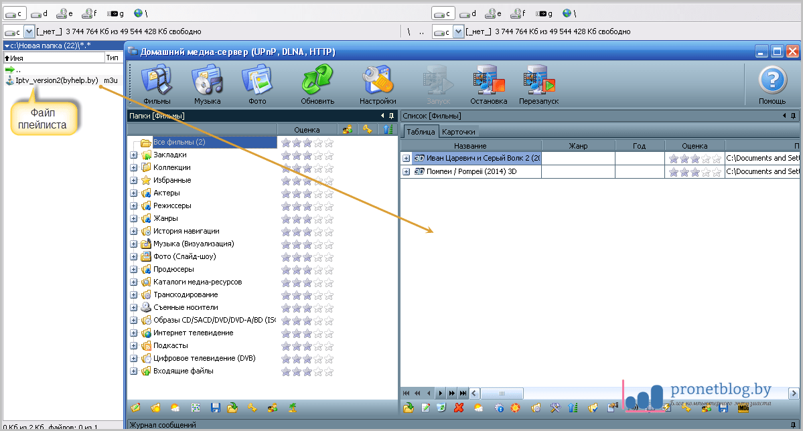
Task: Open drive selection dropdown in left panel
Action: pyautogui.click(x=29, y=31)
